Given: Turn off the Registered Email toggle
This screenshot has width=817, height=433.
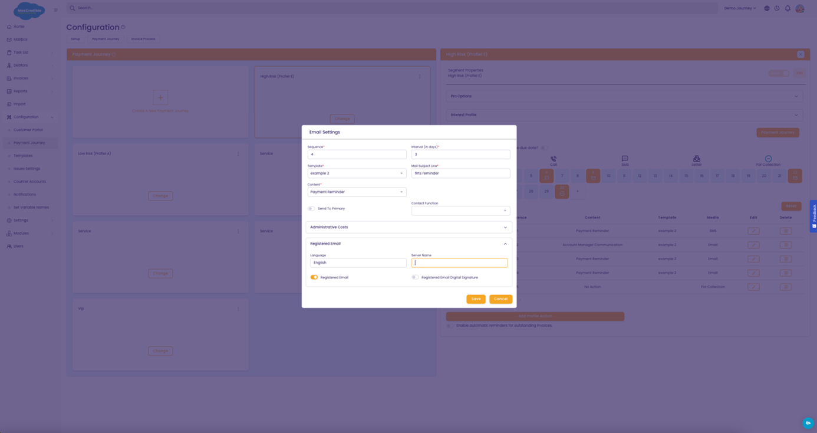Looking at the screenshot, I should pyautogui.click(x=314, y=277).
